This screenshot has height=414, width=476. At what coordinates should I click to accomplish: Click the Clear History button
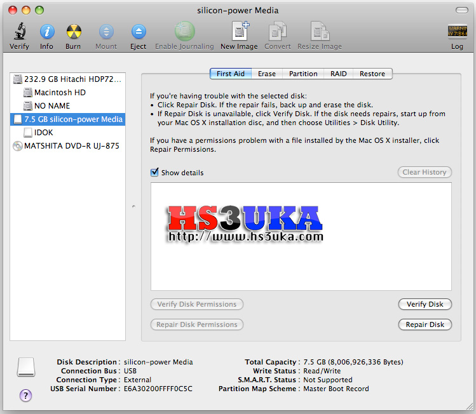tap(425, 172)
